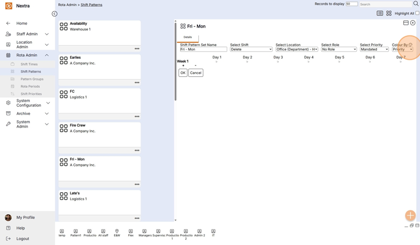Open the Select Location dropdown
Image resolution: width=420 pixels, height=245 pixels.
[297, 50]
